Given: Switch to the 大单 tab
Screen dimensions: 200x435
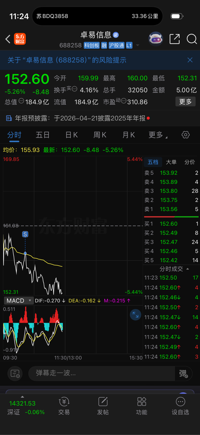Looking at the screenshot, I should 171,162.
